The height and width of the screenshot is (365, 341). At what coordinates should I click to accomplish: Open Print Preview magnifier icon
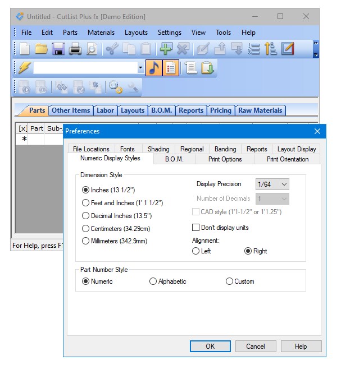coord(92,49)
